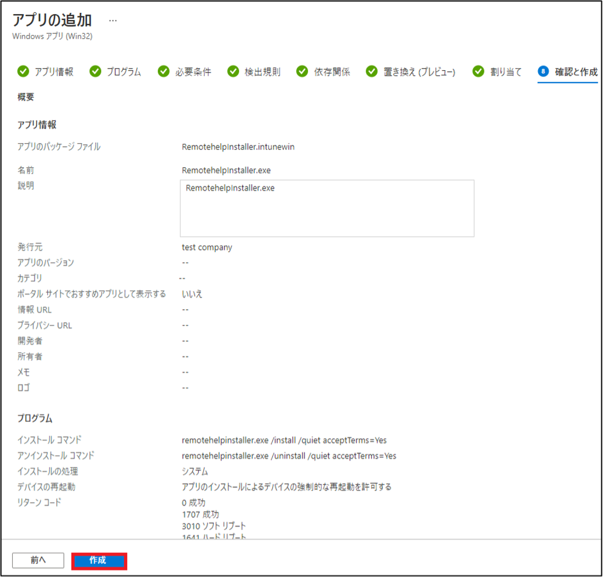Click the 作成 button
Viewport: 603px width, 578px height.
[x=99, y=560]
